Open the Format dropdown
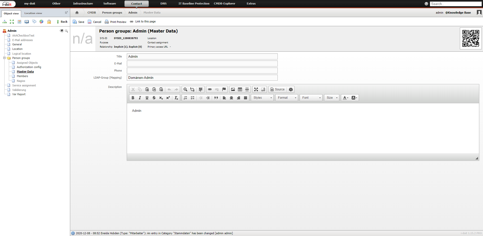Viewport: 483px width, 236px height. coord(287,98)
